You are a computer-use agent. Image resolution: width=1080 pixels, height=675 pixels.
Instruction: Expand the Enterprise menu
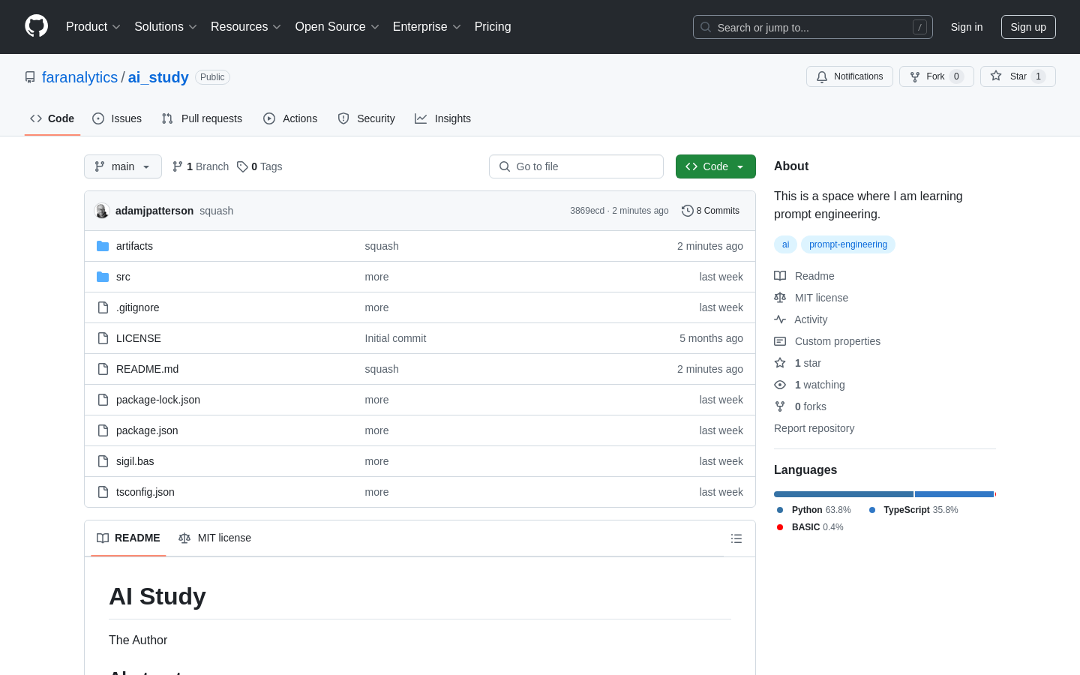click(x=427, y=27)
